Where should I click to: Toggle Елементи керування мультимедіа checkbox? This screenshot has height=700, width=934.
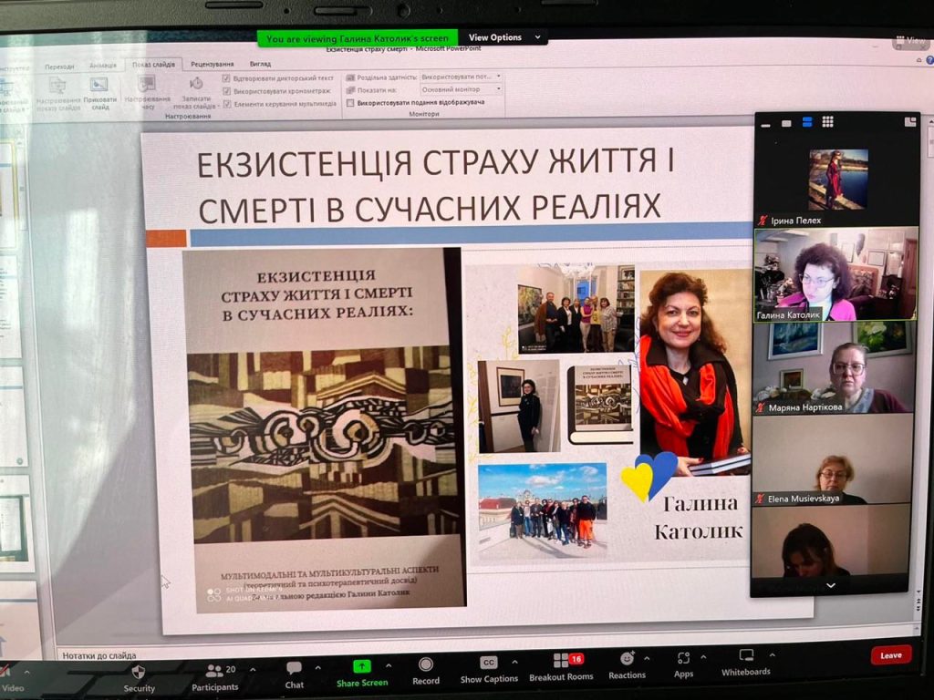tap(226, 104)
